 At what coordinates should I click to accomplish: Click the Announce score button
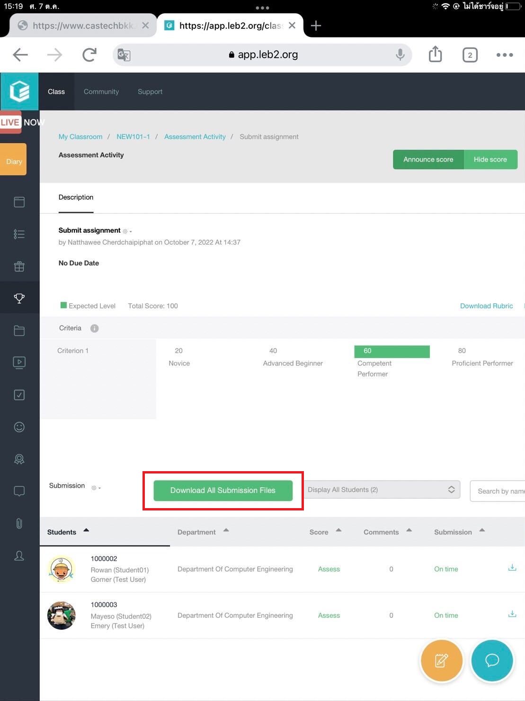coord(428,159)
